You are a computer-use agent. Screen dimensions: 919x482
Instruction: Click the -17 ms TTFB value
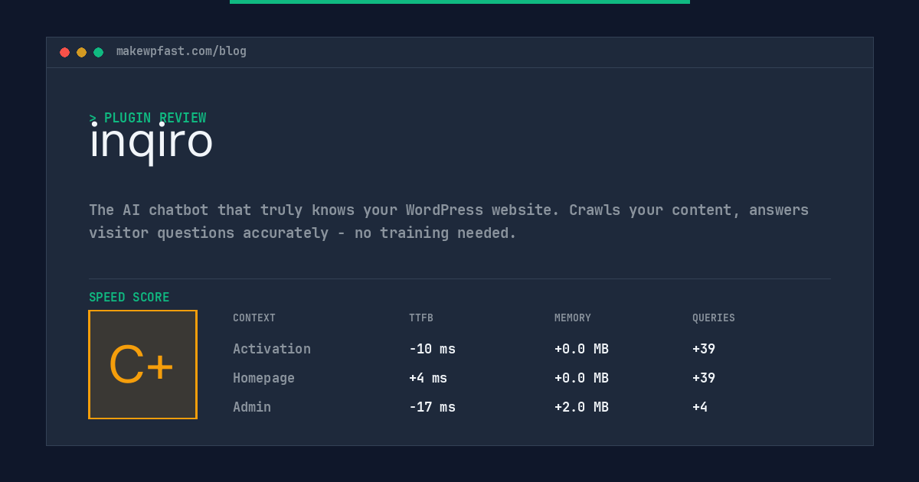tap(432, 407)
